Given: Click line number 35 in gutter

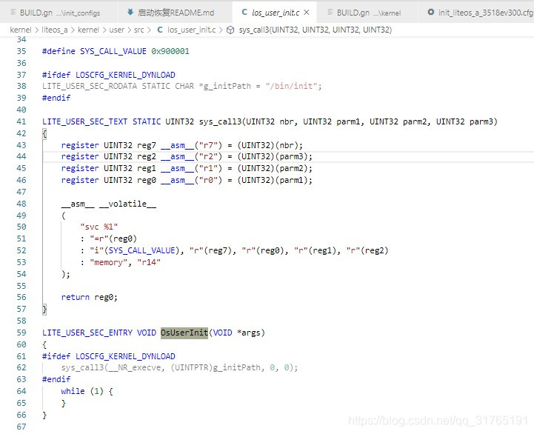Looking at the screenshot, I should coord(21,51).
